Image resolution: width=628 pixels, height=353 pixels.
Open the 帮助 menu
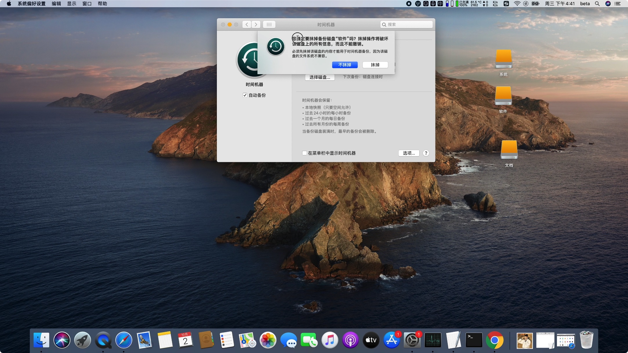click(102, 3)
